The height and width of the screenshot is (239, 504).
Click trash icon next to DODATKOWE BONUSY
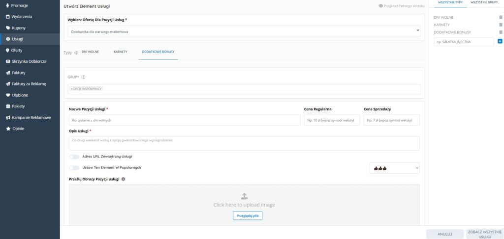(501, 32)
